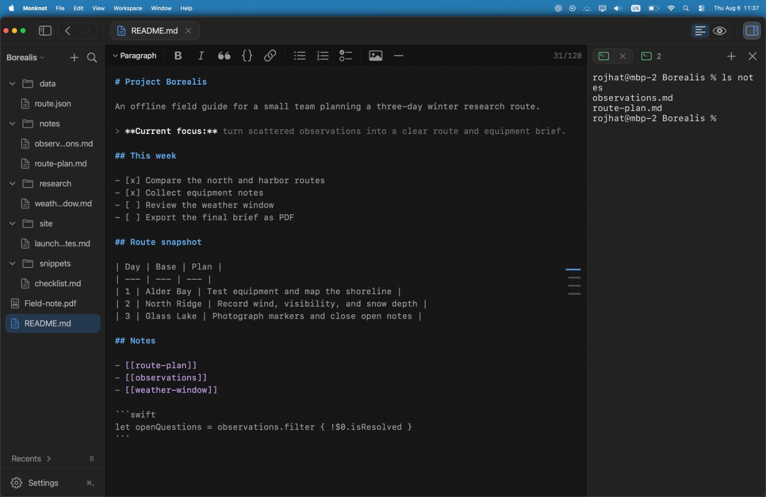Open the Window menu
This screenshot has height=497, width=766.
[161, 8]
